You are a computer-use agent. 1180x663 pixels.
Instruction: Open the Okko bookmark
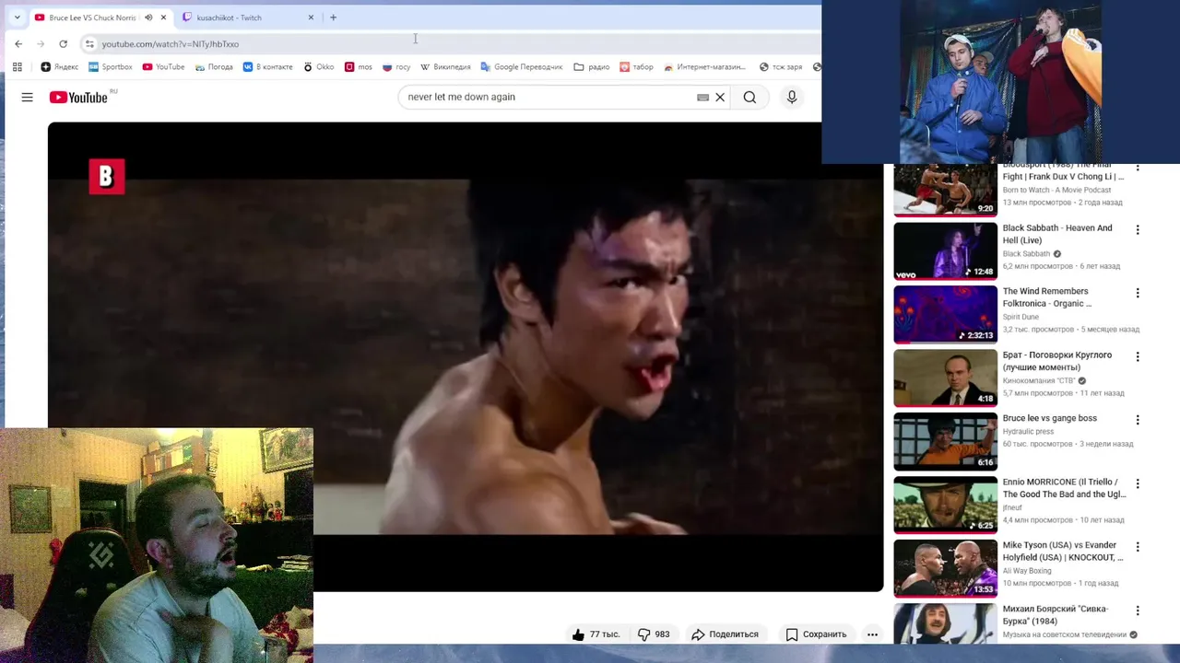[318, 67]
